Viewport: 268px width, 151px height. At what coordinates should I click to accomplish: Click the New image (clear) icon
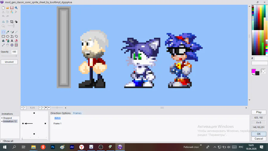point(3,8)
